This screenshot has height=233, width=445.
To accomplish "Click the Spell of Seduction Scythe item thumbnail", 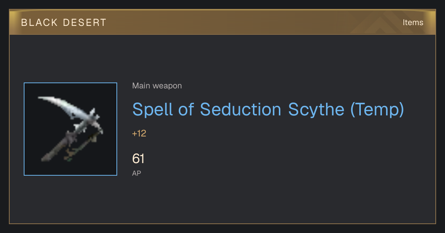I will (70, 129).
